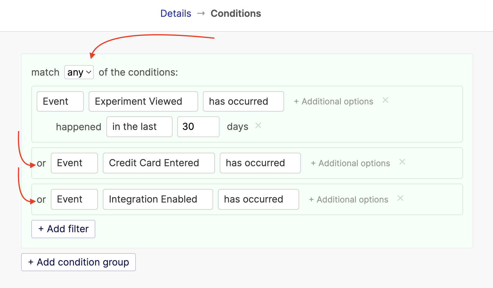493x288 pixels.
Task: Click the 'days' label text
Action: (237, 127)
